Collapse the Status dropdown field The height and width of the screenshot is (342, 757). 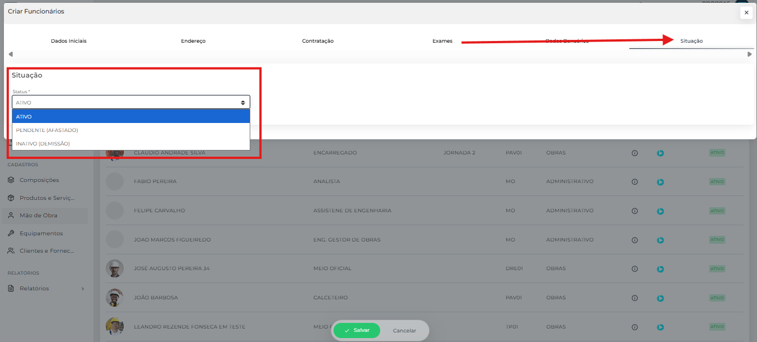130,102
